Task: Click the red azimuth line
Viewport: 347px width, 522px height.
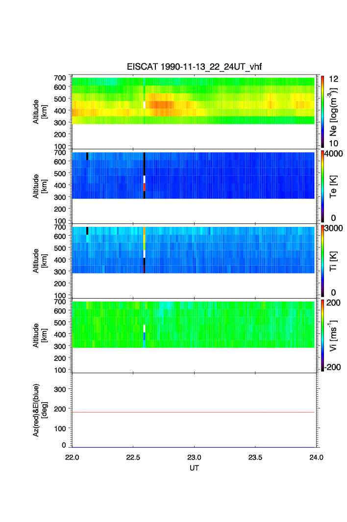Action: (x=193, y=412)
